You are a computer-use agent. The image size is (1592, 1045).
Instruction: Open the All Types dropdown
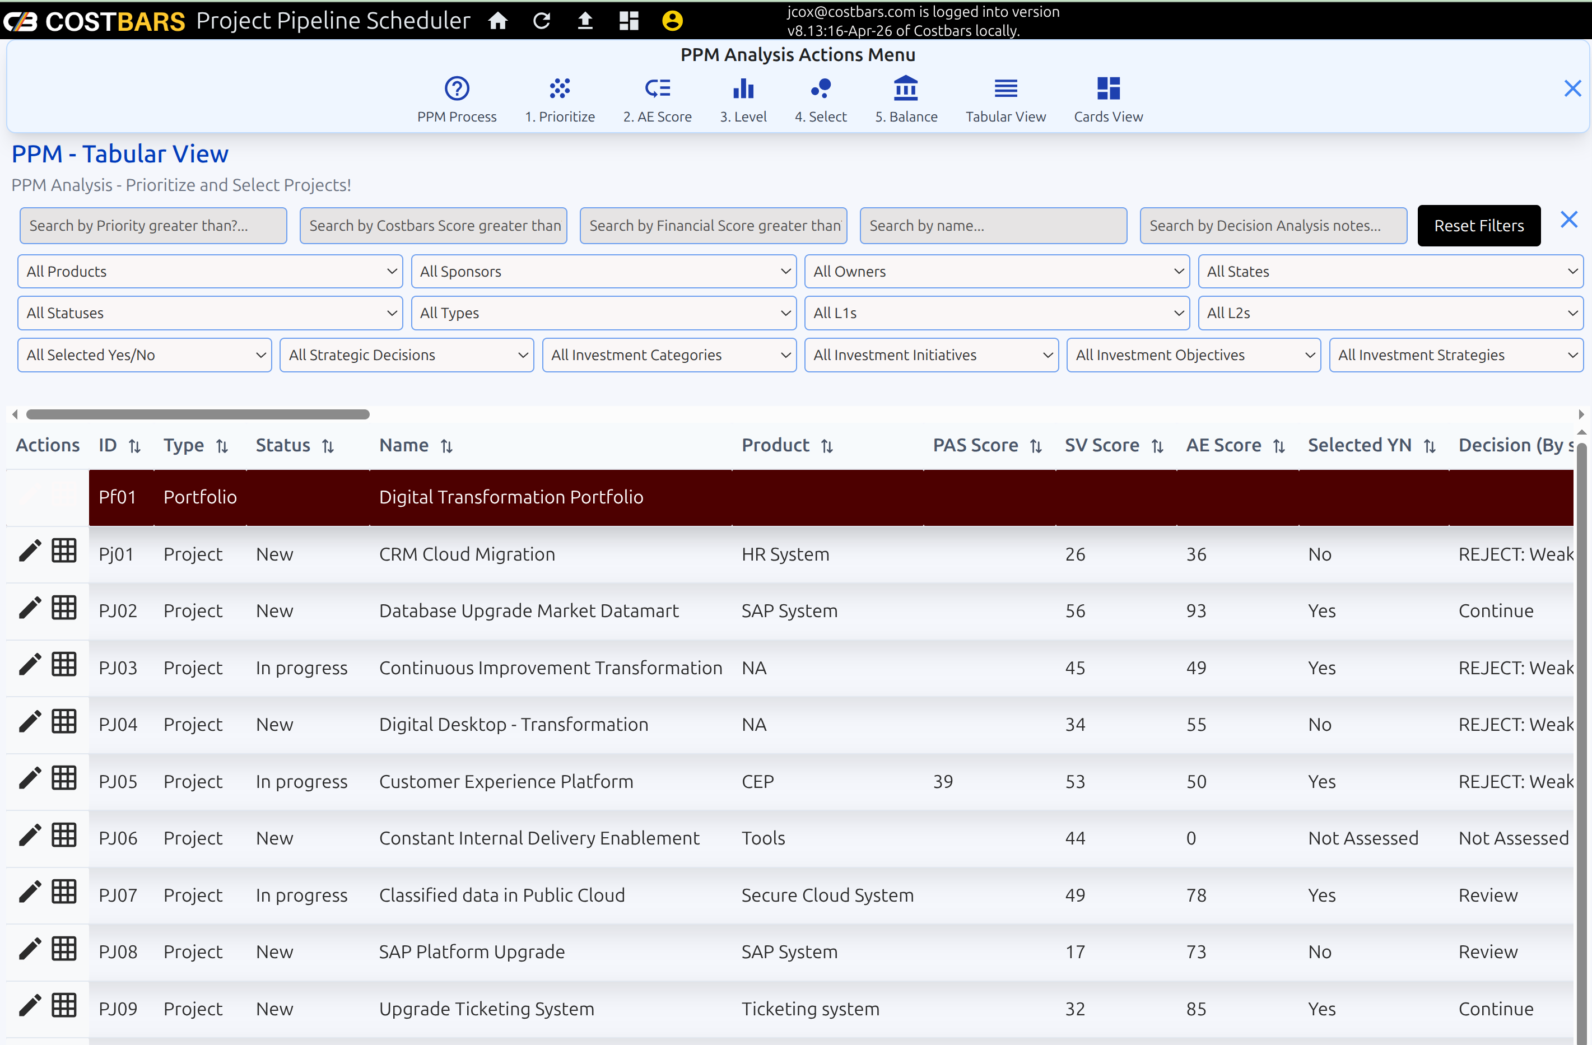pos(603,312)
